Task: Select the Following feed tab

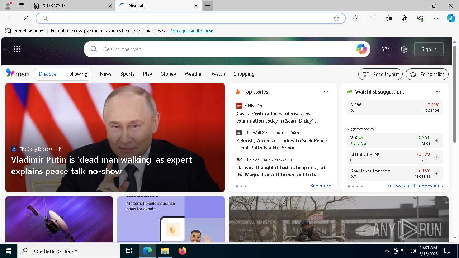Action: (x=77, y=74)
